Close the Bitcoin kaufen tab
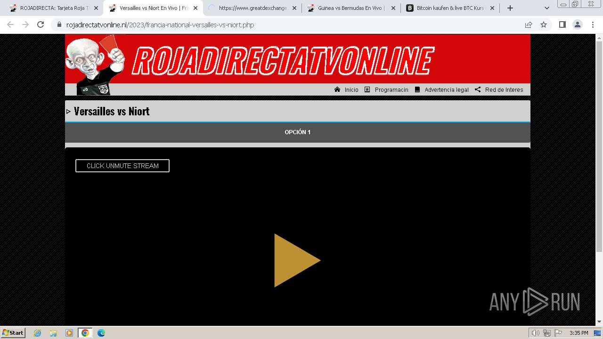The width and height of the screenshot is (603, 339). 492,8
